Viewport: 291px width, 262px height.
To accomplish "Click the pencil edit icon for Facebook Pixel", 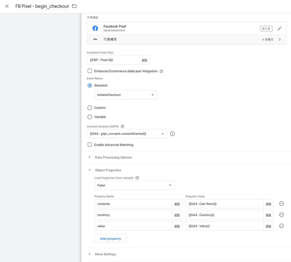I will point(280,28).
